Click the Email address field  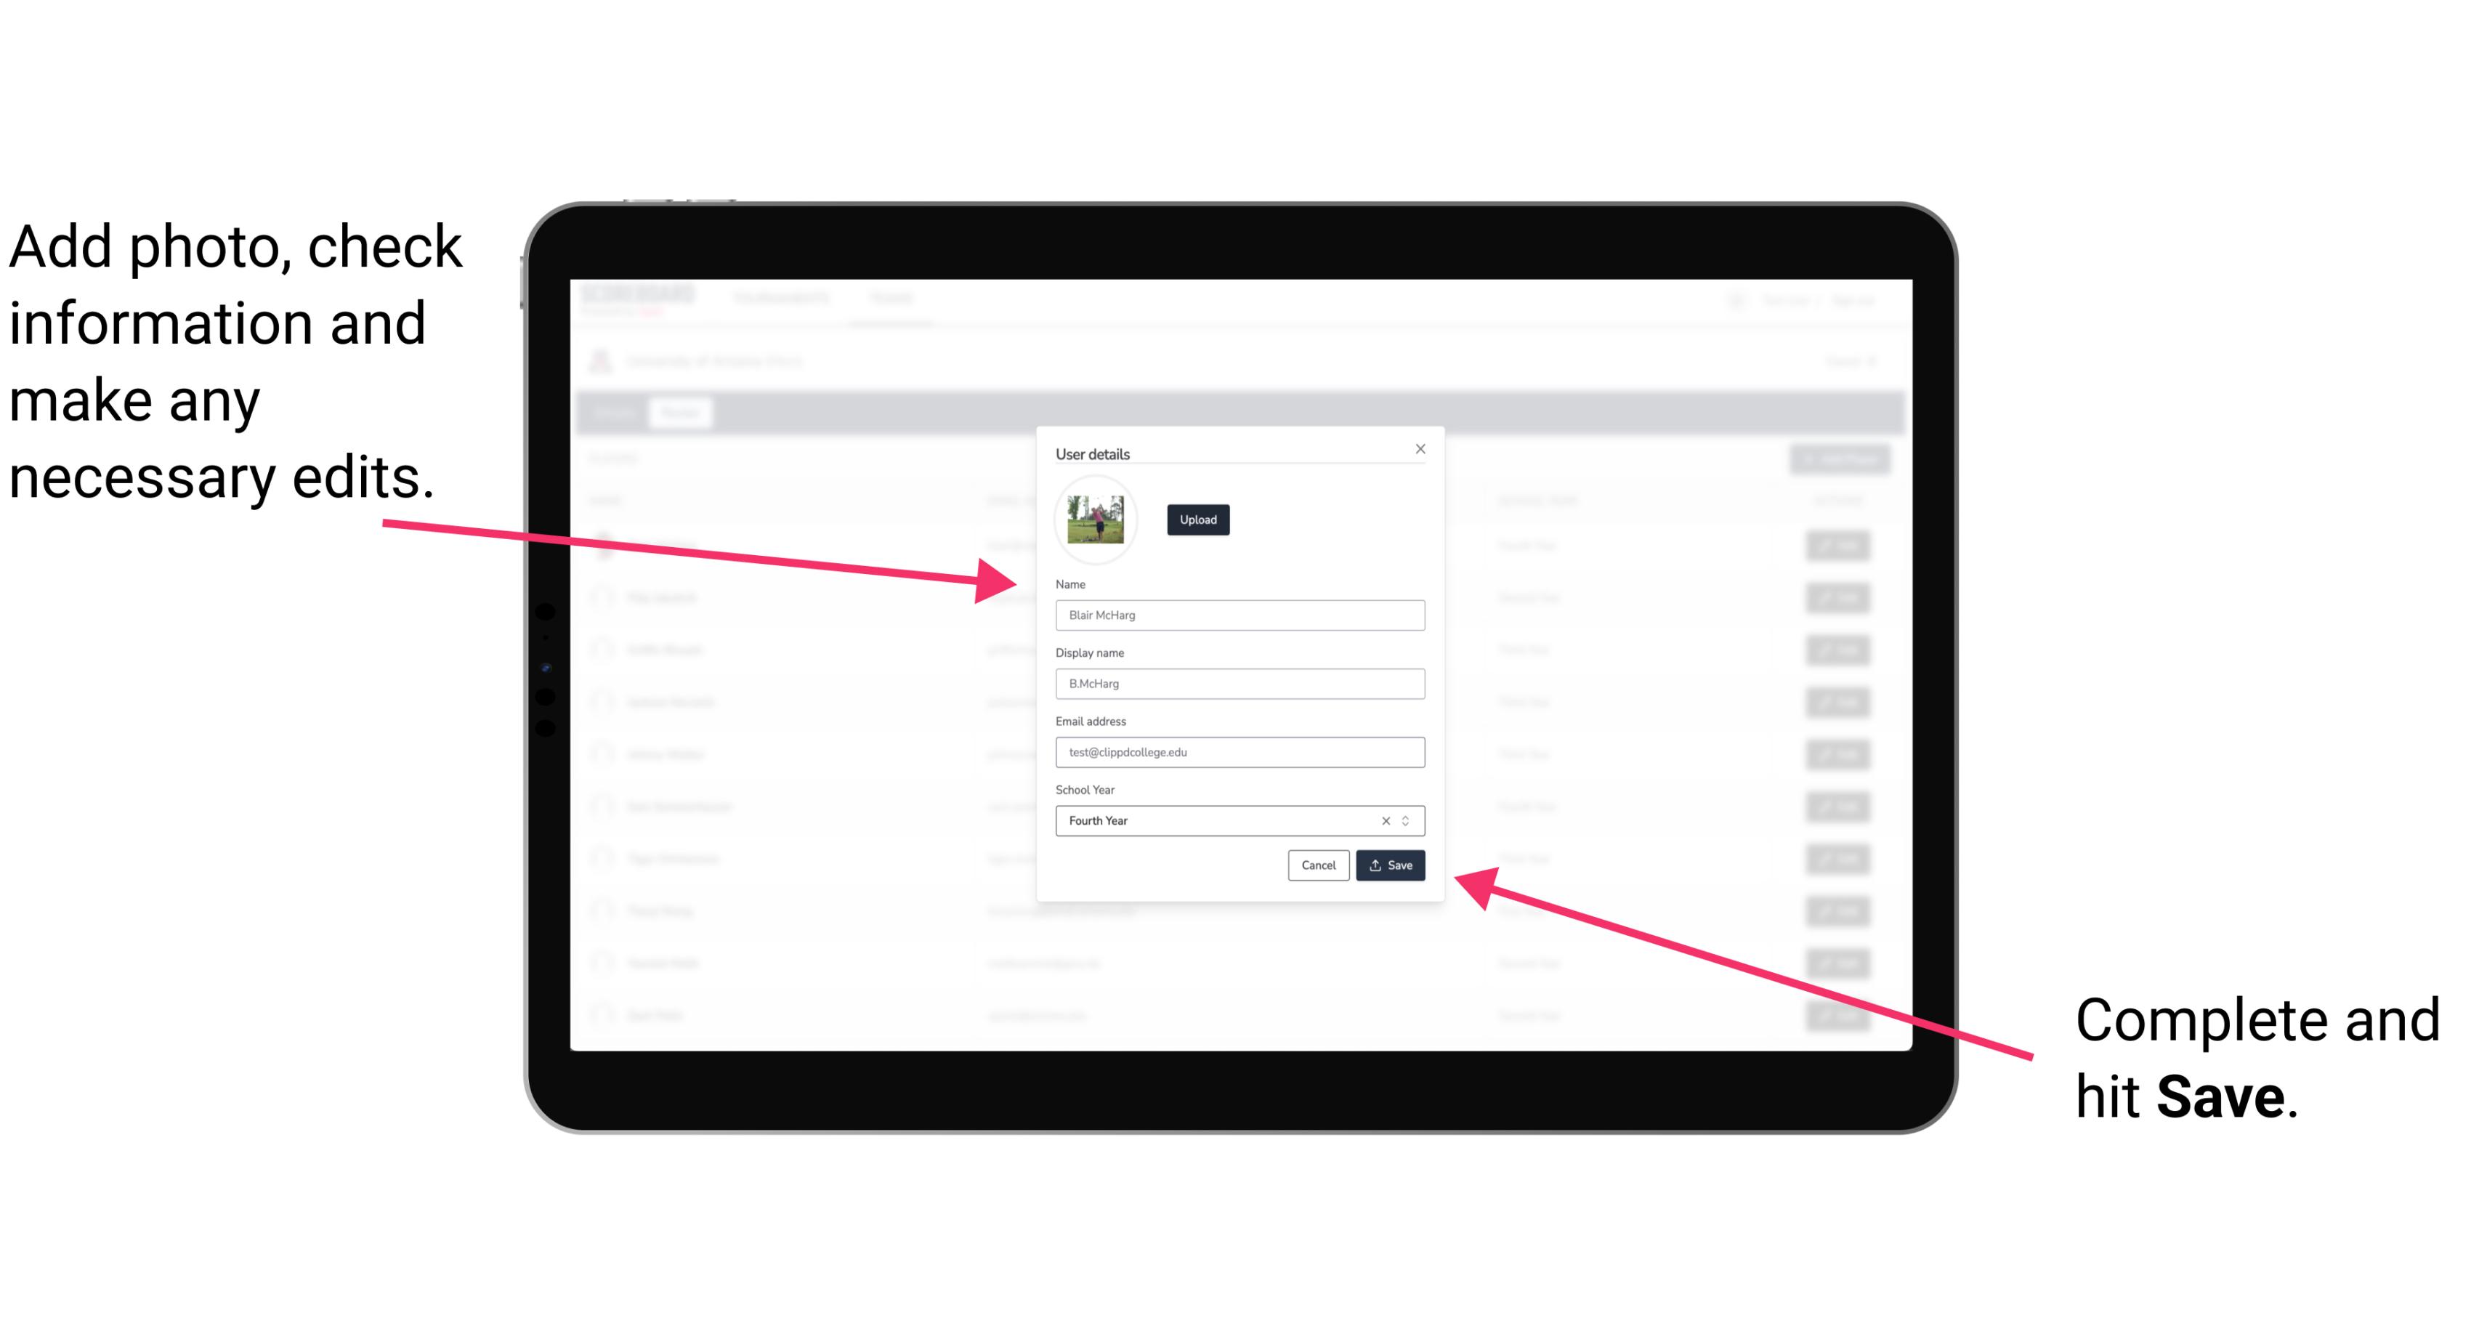pyautogui.click(x=1239, y=753)
